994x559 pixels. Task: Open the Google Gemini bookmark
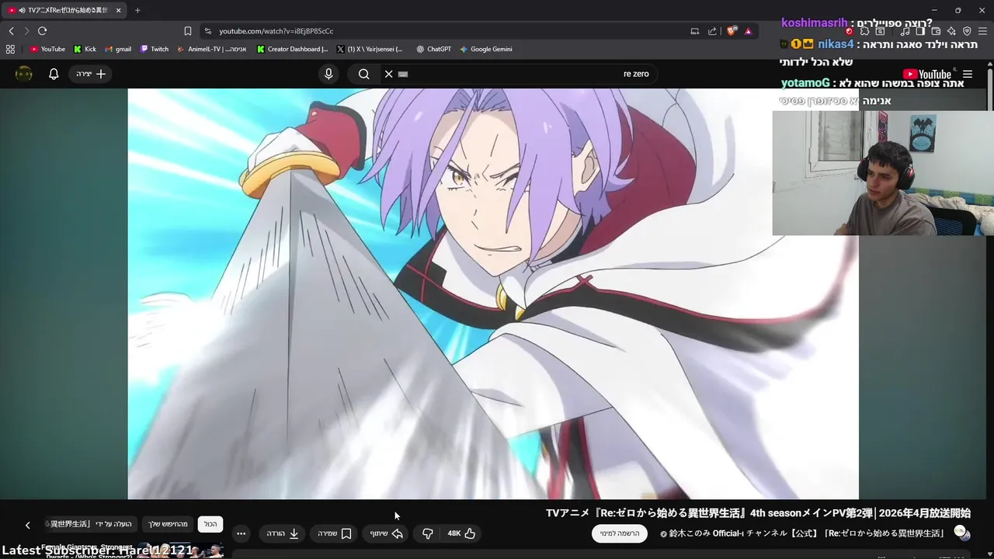click(x=485, y=49)
